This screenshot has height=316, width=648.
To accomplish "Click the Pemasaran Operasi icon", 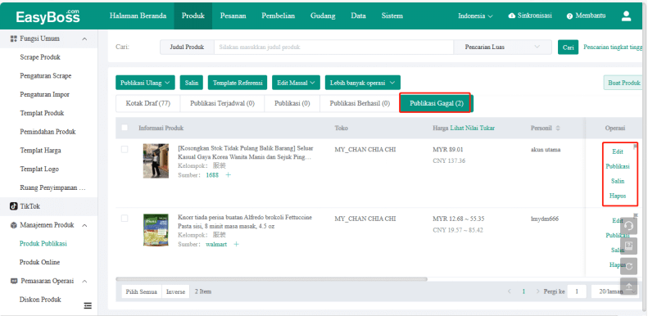I will (14, 281).
